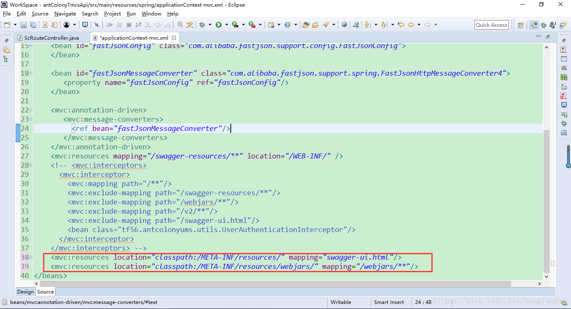
Task: Open the Search dropdown arrow
Action: [334, 25]
